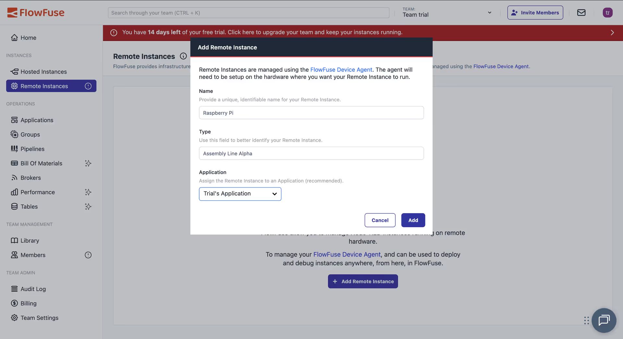Open the FlowFuse Device Agent link
The image size is (623, 339).
tap(341, 69)
